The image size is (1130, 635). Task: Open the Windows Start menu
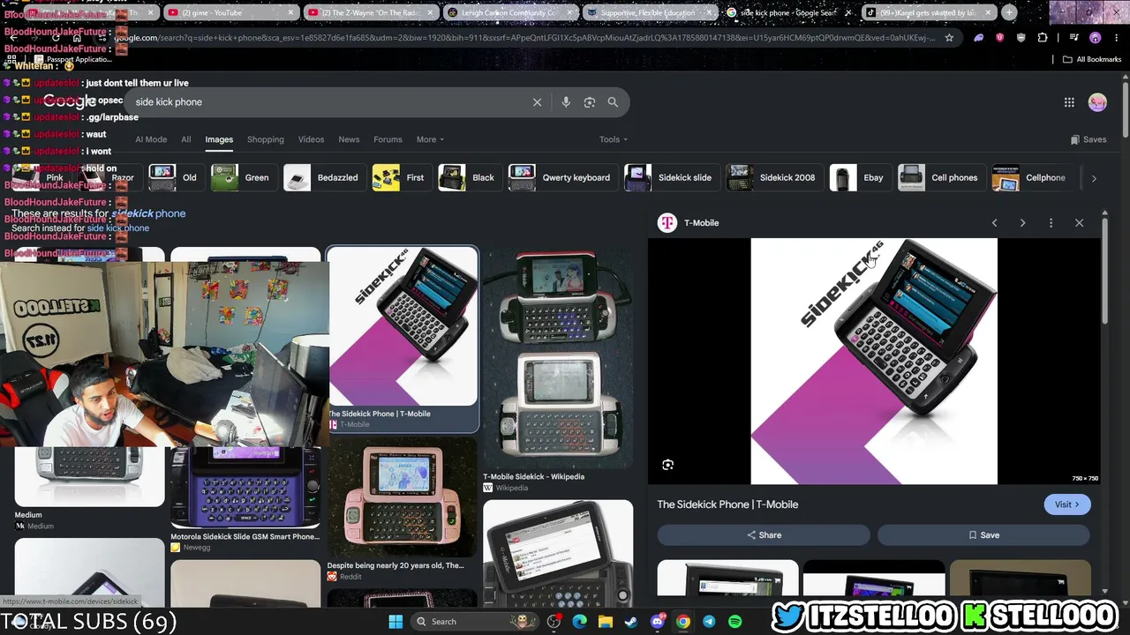pyautogui.click(x=395, y=622)
